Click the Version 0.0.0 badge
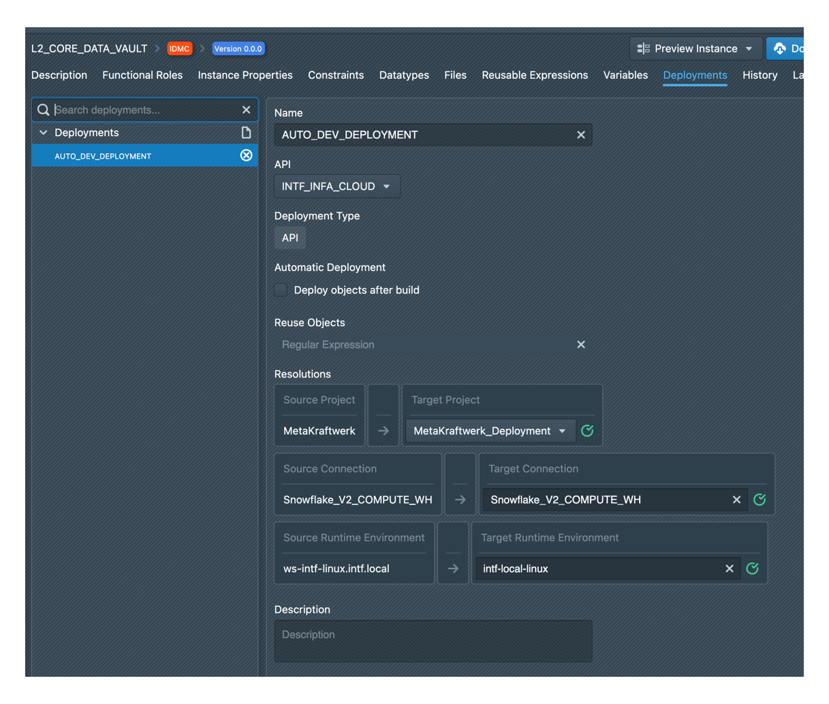This screenshot has width=829, height=704. (x=238, y=48)
